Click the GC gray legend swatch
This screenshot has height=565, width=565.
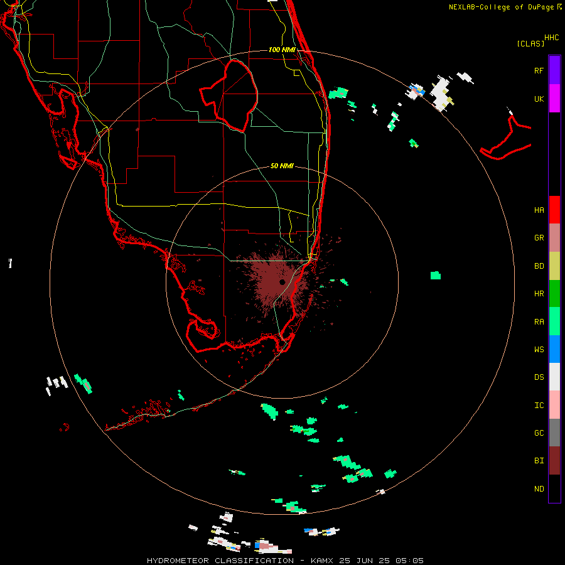coord(554,433)
